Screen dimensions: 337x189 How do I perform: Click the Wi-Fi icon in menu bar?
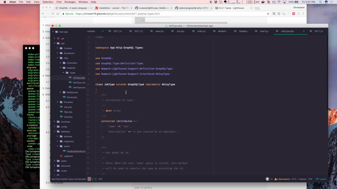tap(279, 2)
